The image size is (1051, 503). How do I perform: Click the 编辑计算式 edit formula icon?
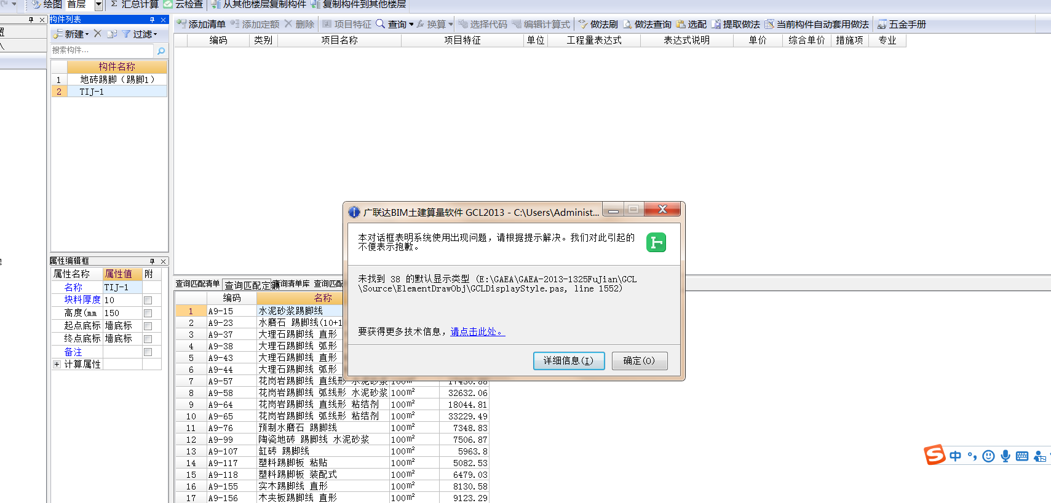[x=517, y=24]
